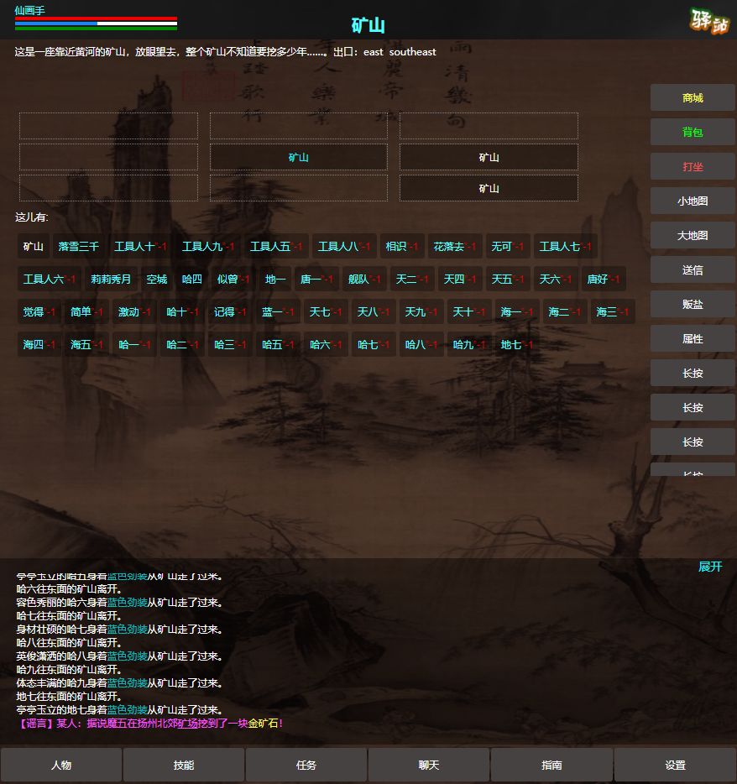Select player 唐好

pyautogui.click(x=603, y=279)
